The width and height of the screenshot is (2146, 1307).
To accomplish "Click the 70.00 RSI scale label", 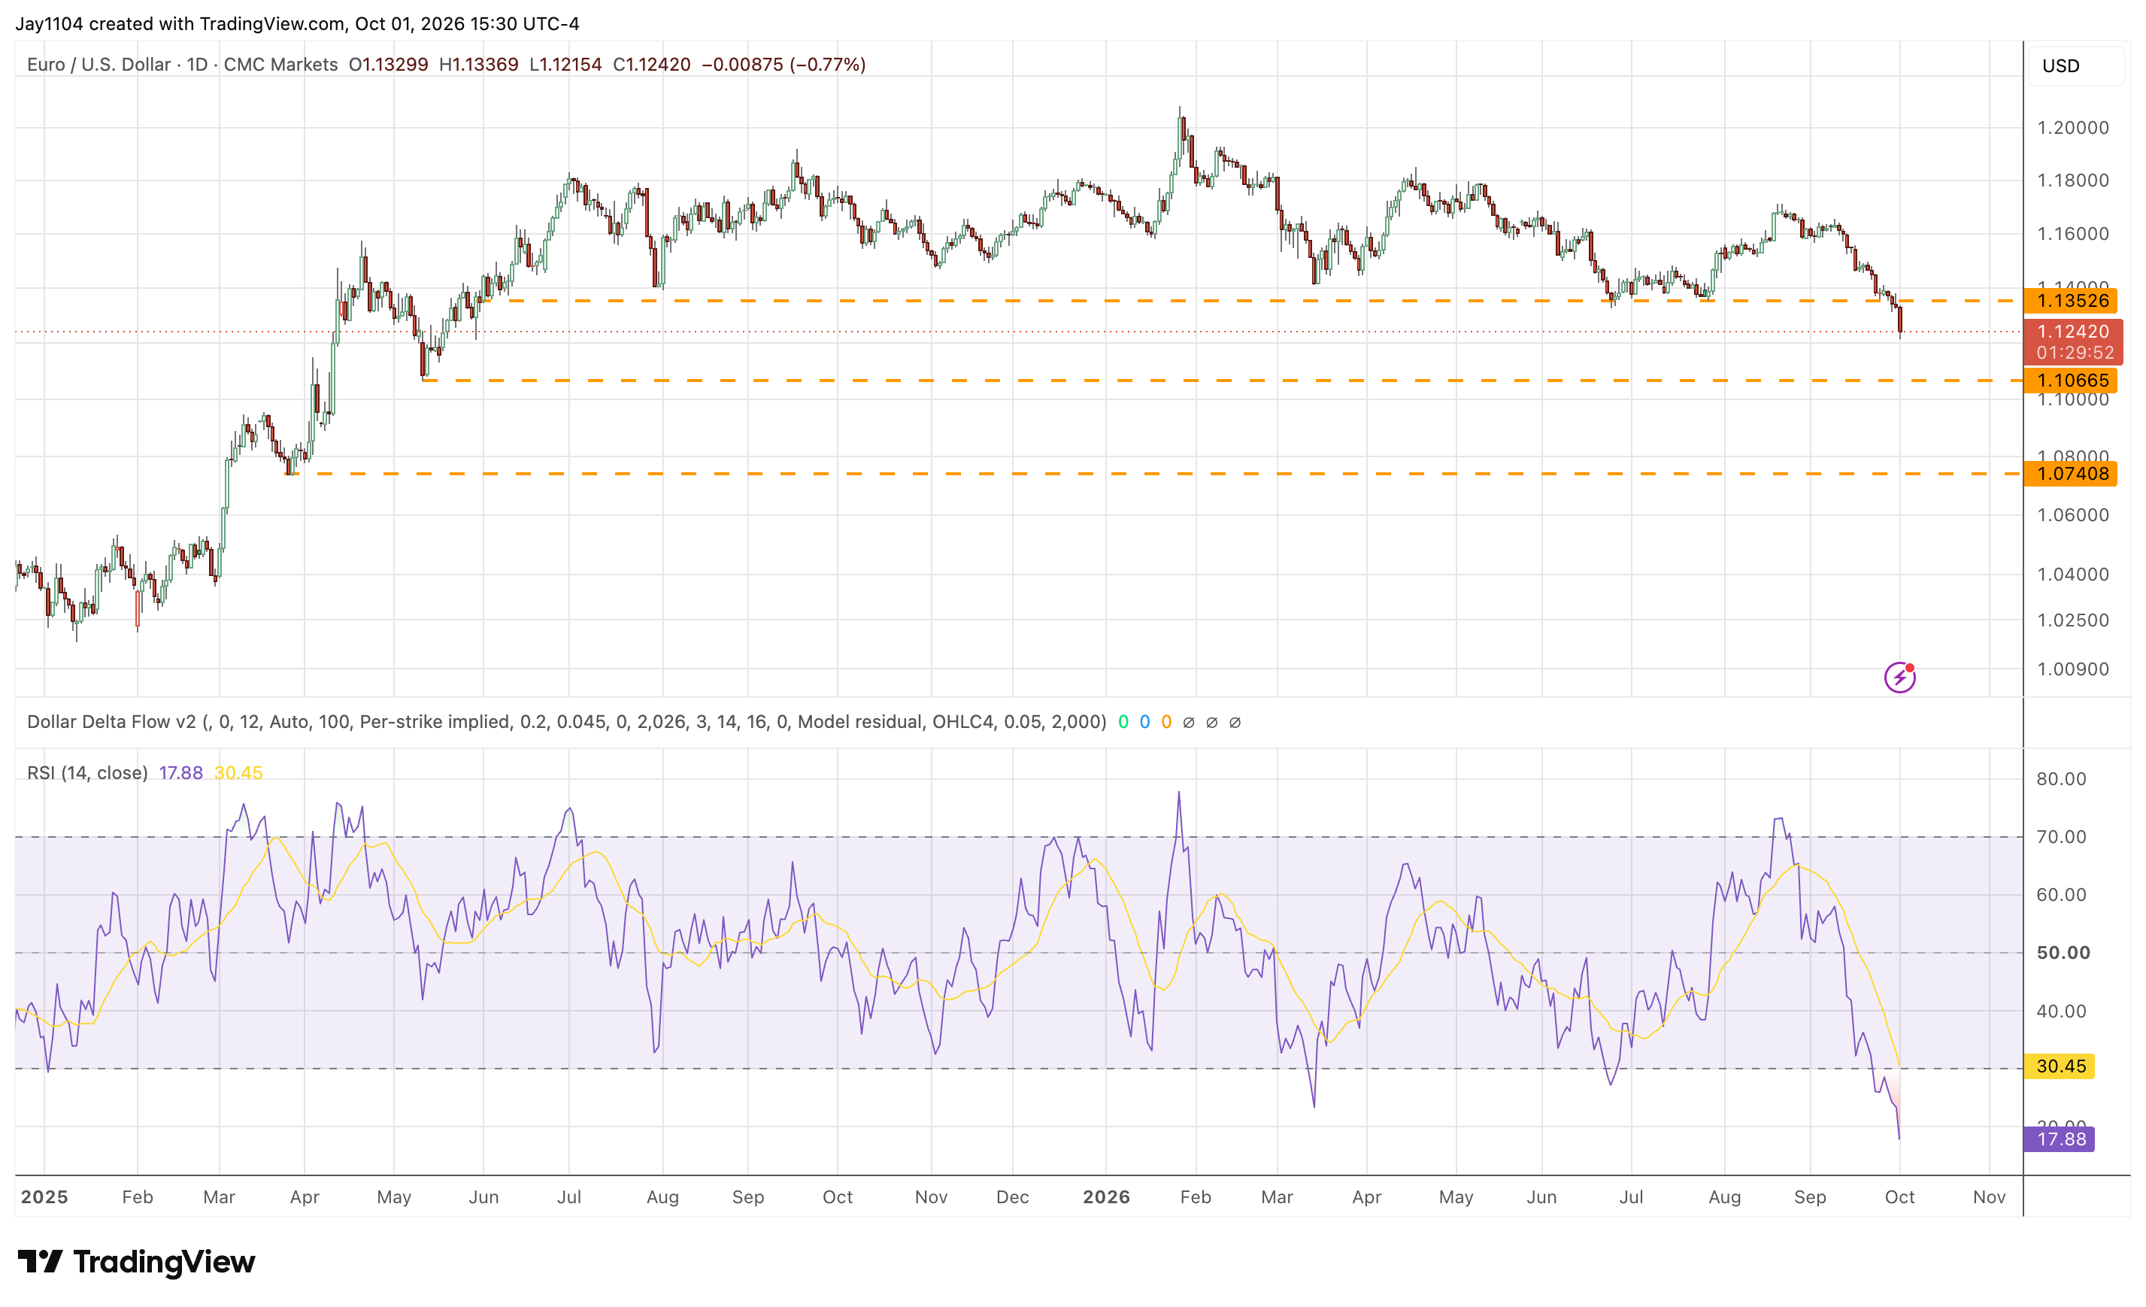I will (x=2060, y=837).
